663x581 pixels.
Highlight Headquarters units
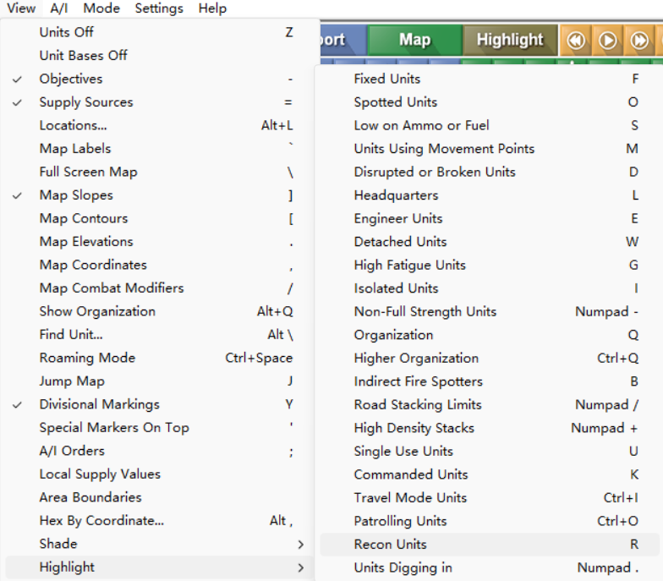coord(396,195)
